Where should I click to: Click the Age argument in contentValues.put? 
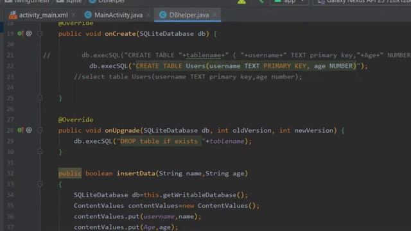pyautogui.click(x=149, y=227)
